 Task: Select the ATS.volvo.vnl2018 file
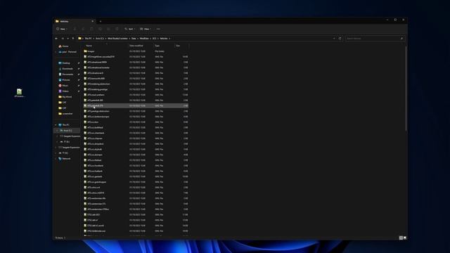coord(136,193)
